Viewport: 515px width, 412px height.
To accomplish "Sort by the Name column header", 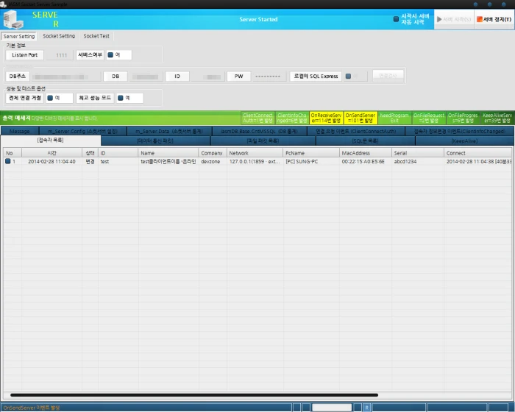I will (x=168, y=153).
